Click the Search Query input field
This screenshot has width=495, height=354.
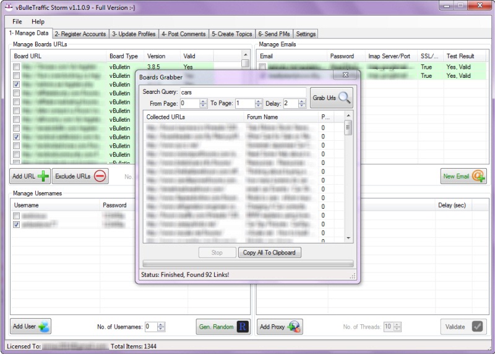[242, 92]
